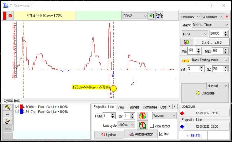Image resolution: width=232 pixels, height=142 pixels.
Task: Toggle the 3.7417 d cycle checkbox
Action: click(17, 111)
